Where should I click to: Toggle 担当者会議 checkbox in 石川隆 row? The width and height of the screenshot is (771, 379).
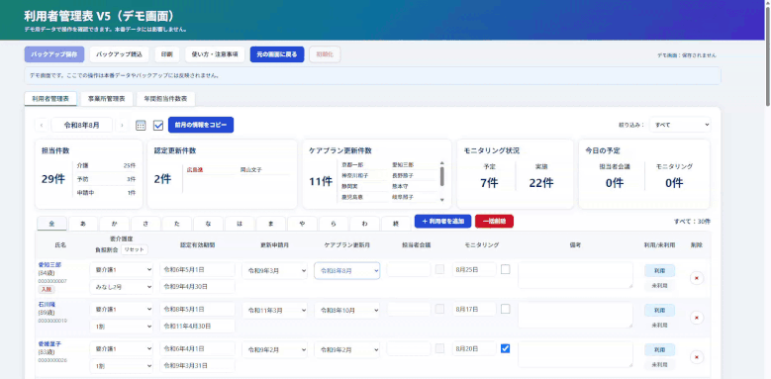click(x=440, y=309)
